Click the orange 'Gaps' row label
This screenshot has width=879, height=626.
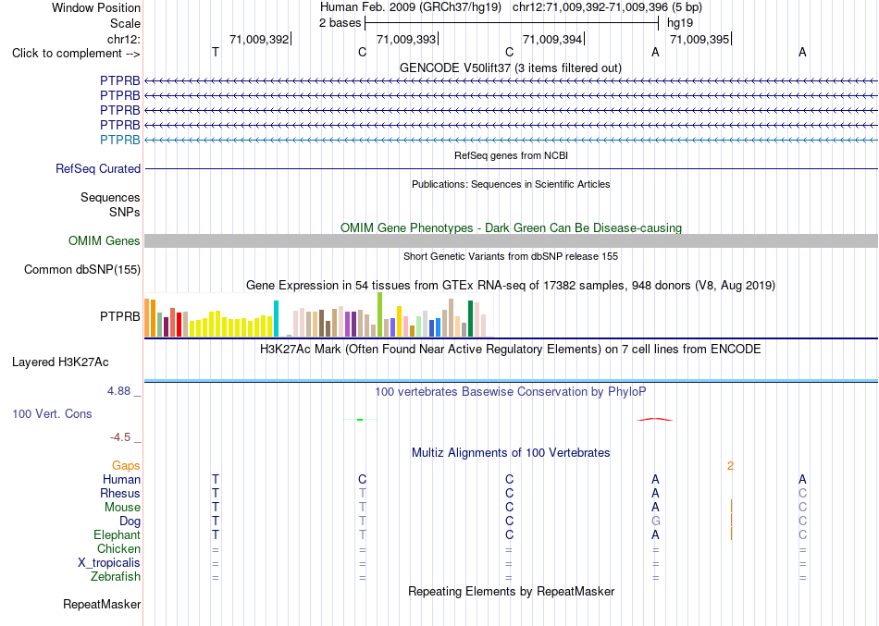pos(126,466)
